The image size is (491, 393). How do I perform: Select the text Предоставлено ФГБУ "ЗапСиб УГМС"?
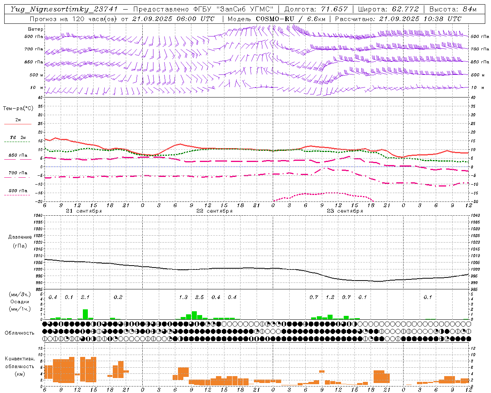click(x=204, y=9)
